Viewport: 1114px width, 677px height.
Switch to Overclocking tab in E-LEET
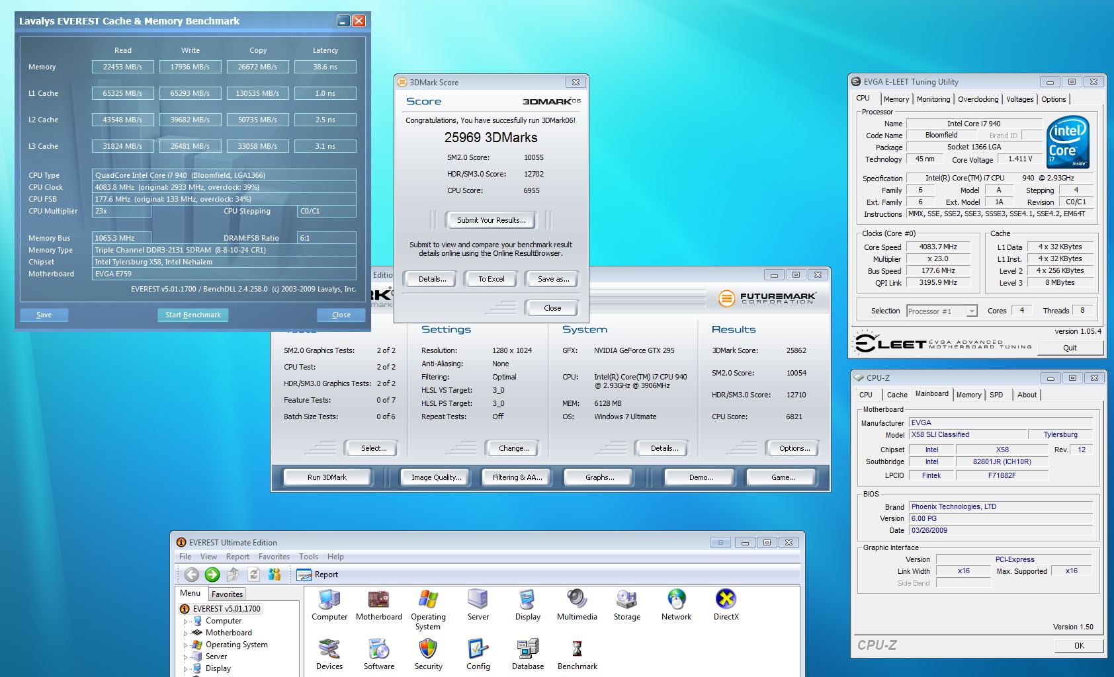point(978,99)
